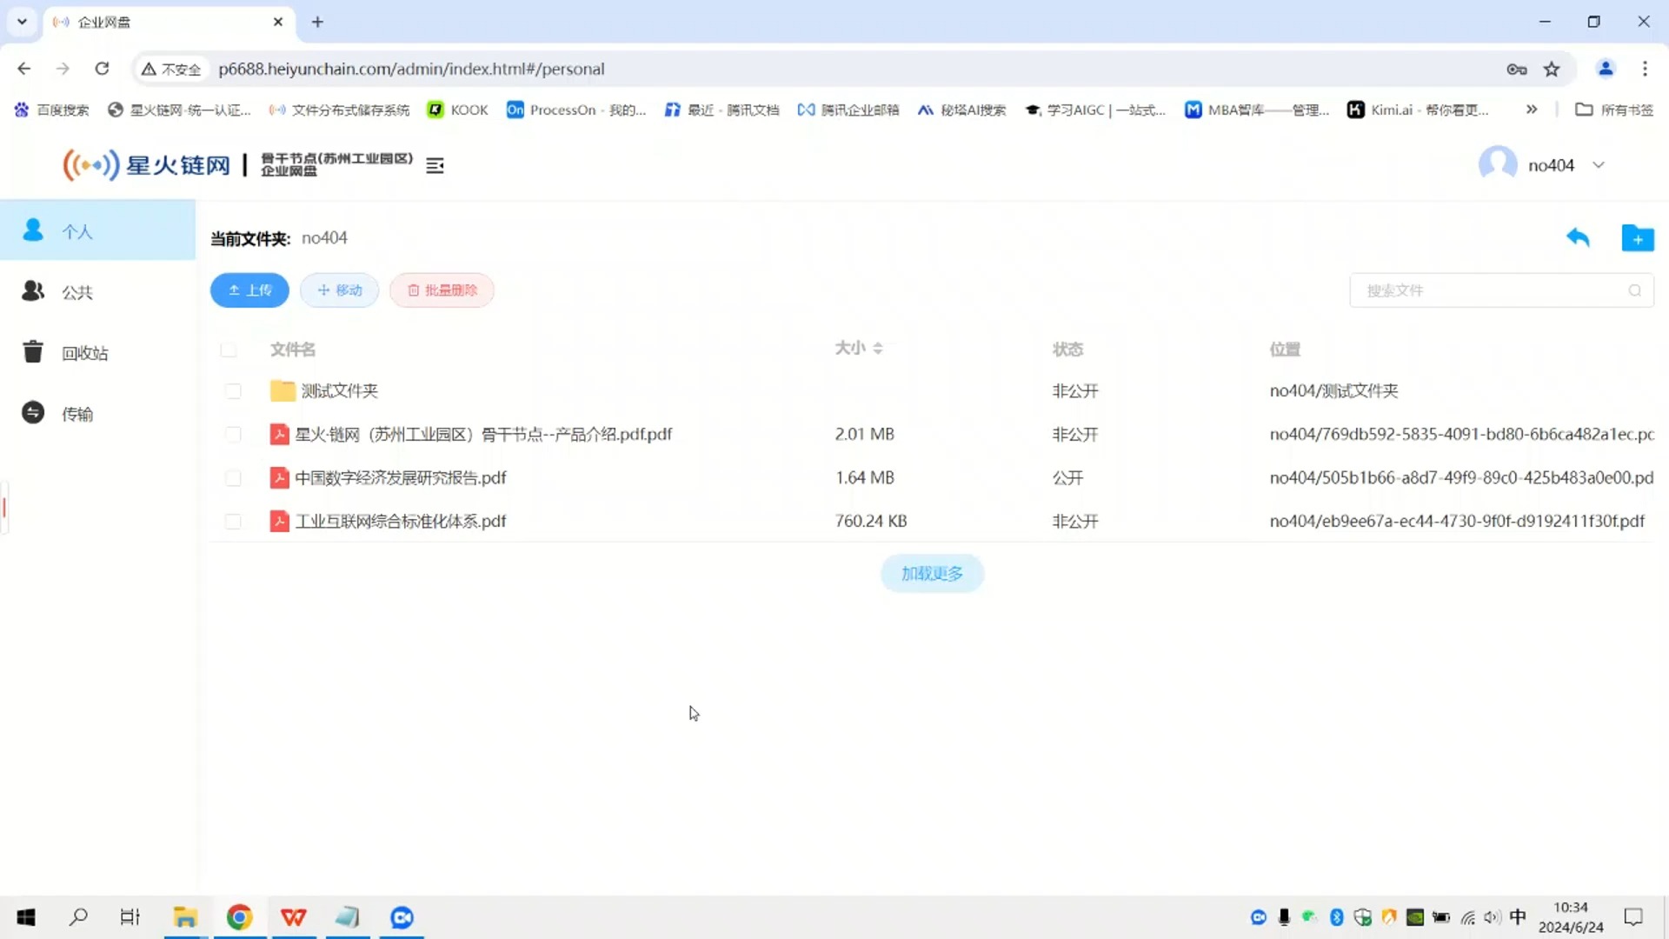Tick the checkbox for 中国数字经济发展研究报告.pdf
Viewport: 1669px width, 939px height.
point(233,477)
